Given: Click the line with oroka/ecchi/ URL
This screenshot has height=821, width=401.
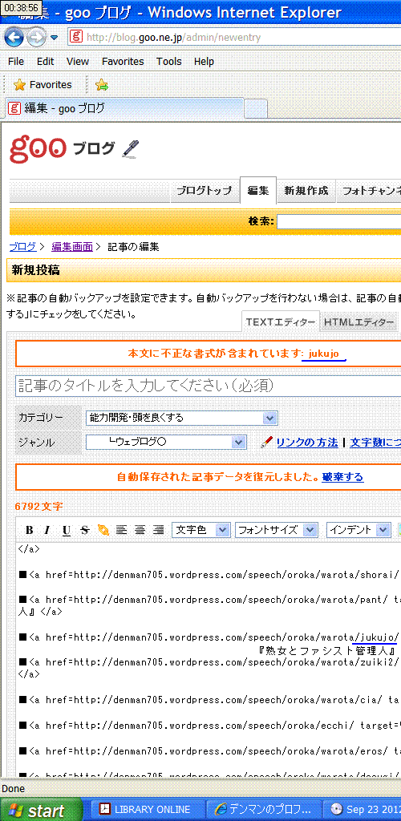Looking at the screenshot, I should 209,726.
